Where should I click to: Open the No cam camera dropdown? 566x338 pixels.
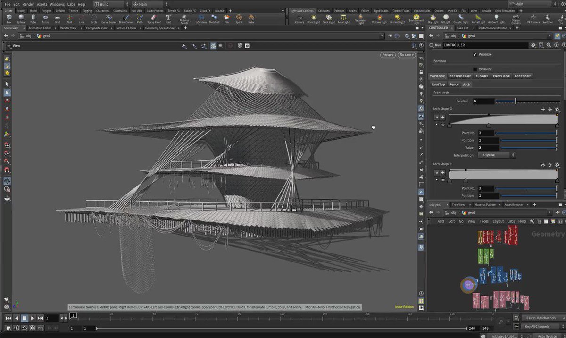(406, 54)
